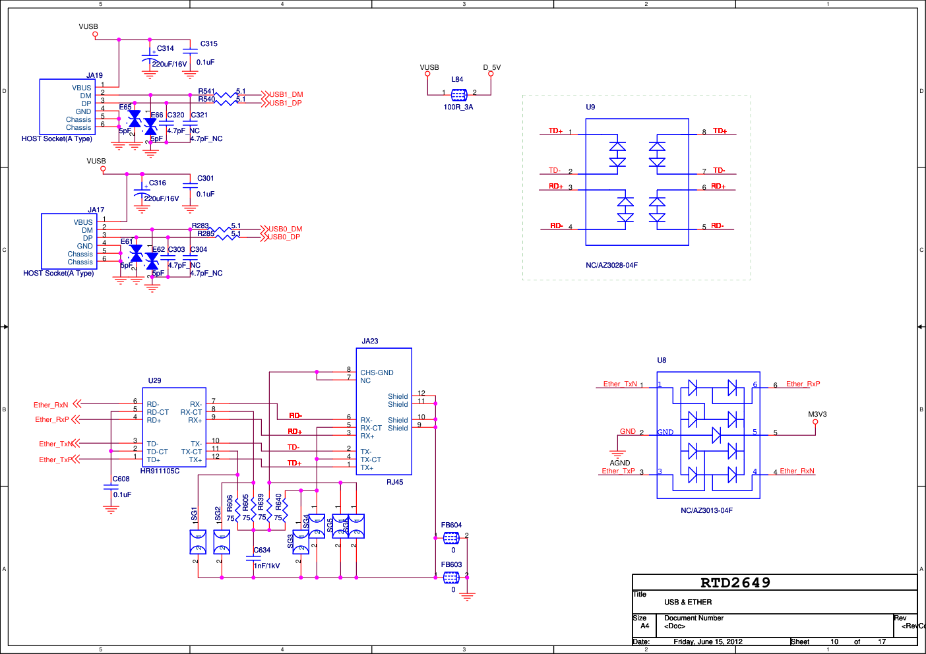This screenshot has height=654, width=926.
Task: Click the NC/AZ3013-04F part value text
Action: tap(707, 511)
